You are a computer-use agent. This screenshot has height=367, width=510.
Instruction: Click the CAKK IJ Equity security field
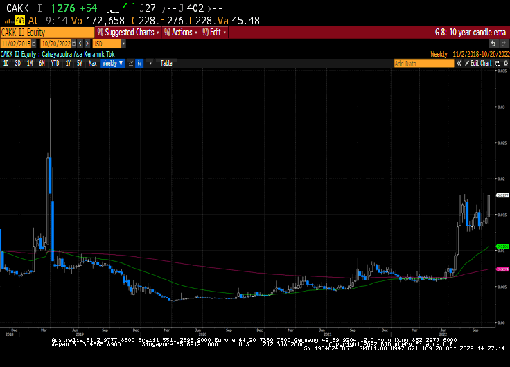click(47, 33)
